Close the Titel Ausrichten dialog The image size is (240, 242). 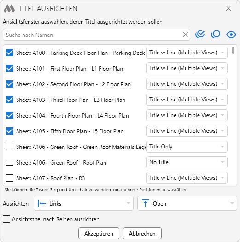click(228, 8)
